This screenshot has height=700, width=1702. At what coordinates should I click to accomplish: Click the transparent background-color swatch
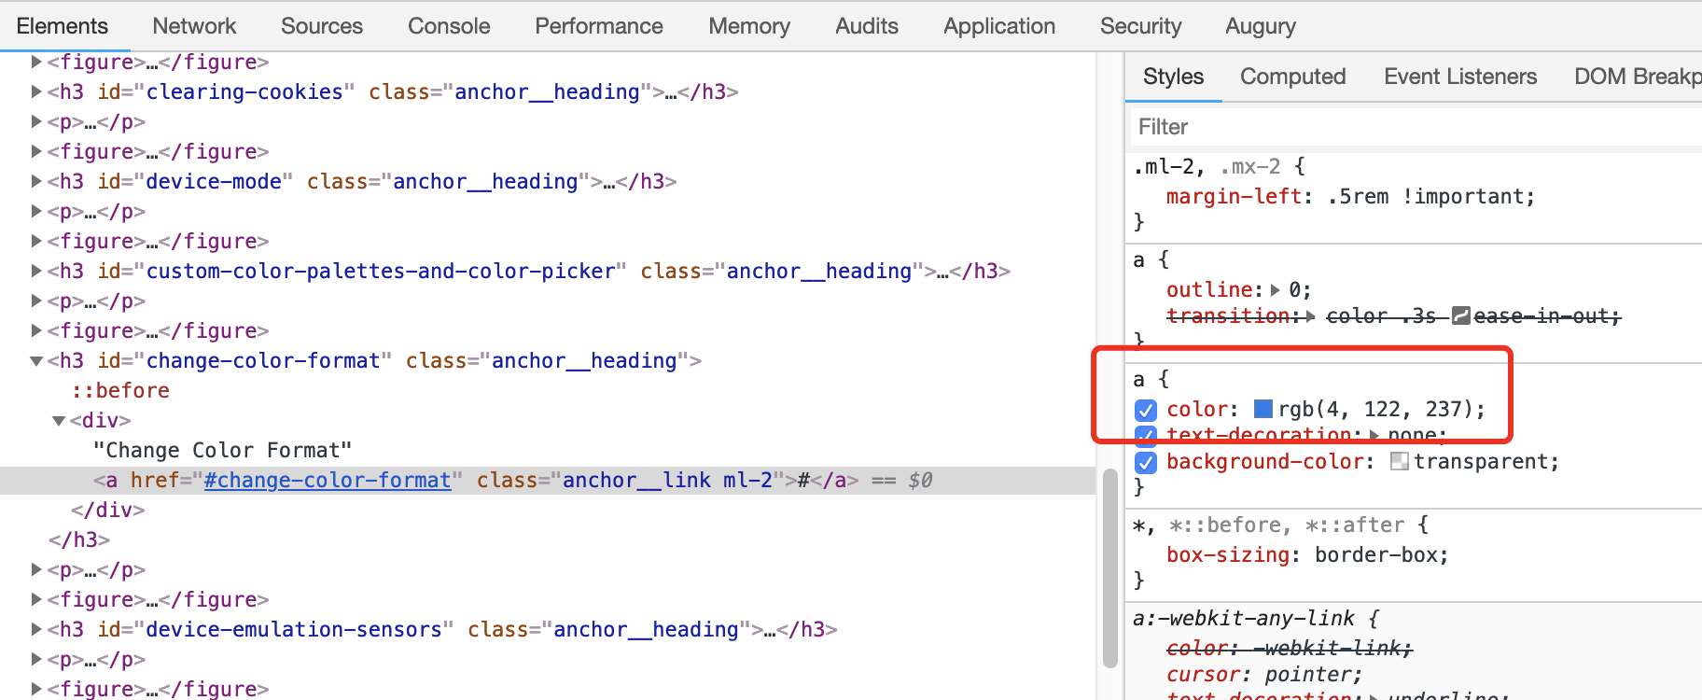point(1399,461)
